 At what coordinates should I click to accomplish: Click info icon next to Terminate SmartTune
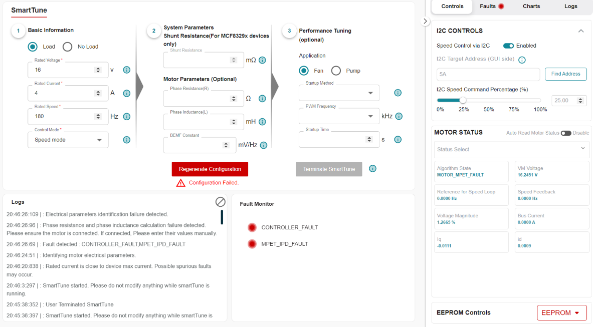(372, 169)
